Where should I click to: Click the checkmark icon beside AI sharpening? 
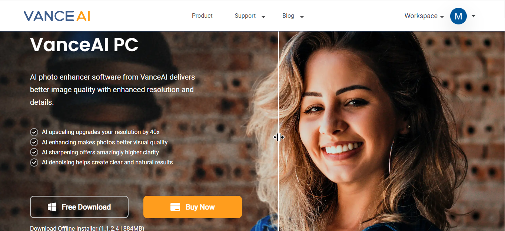click(34, 152)
